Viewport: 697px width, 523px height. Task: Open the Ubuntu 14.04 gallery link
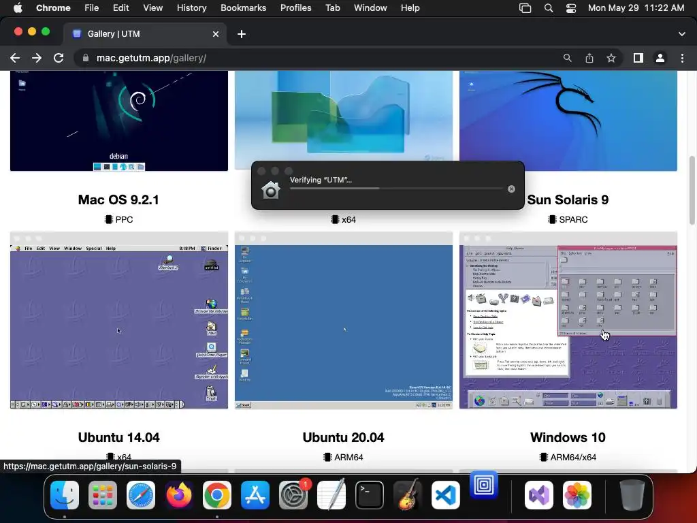pos(118,437)
